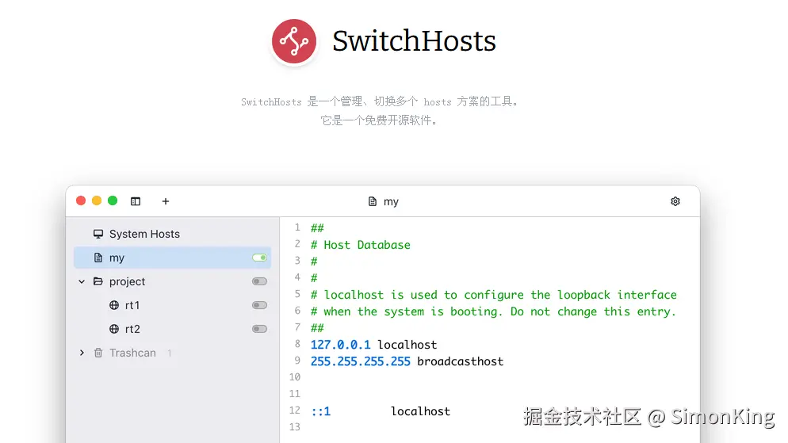Click the document icon beside title 'my'
The width and height of the screenshot is (788, 443).
coord(373,201)
